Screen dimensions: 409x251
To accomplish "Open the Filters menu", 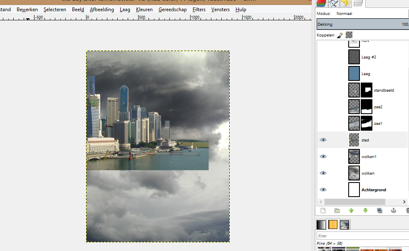I will click(x=199, y=10).
